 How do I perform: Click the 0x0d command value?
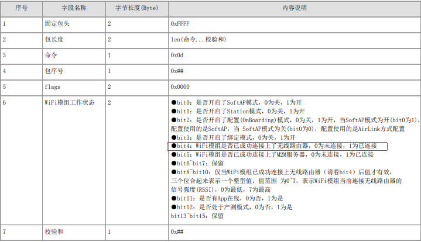[177, 55]
